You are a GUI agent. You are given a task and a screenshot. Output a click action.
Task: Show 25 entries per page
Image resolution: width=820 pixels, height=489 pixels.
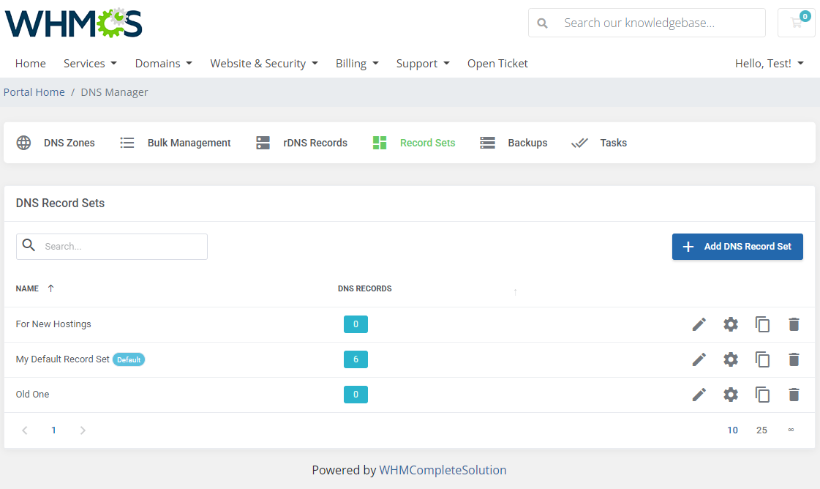pyautogui.click(x=761, y=430)
